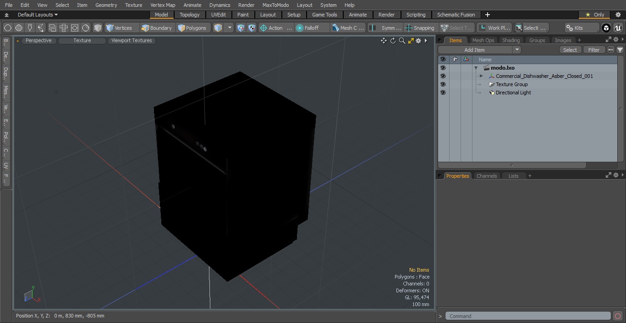Open the Work Plane menu
The image size is (626, 323).
494,28
